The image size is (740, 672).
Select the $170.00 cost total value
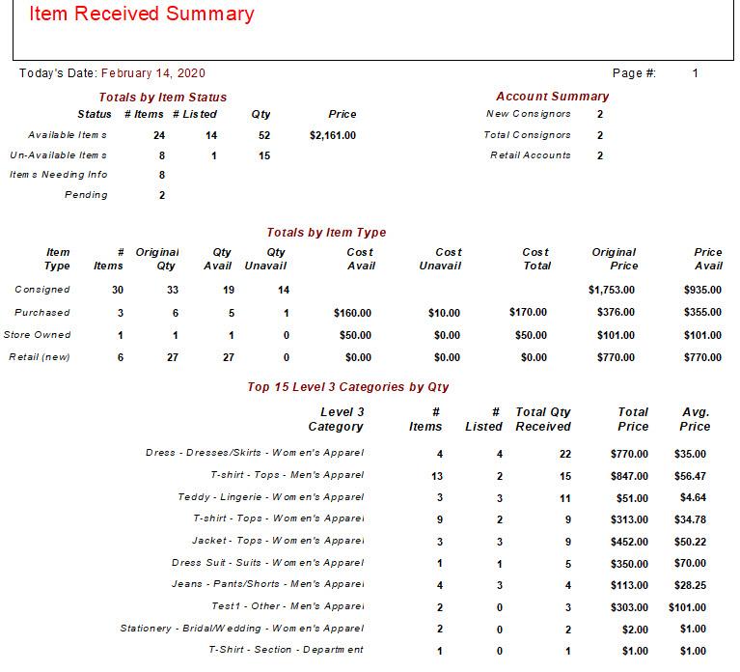(528, 312)
